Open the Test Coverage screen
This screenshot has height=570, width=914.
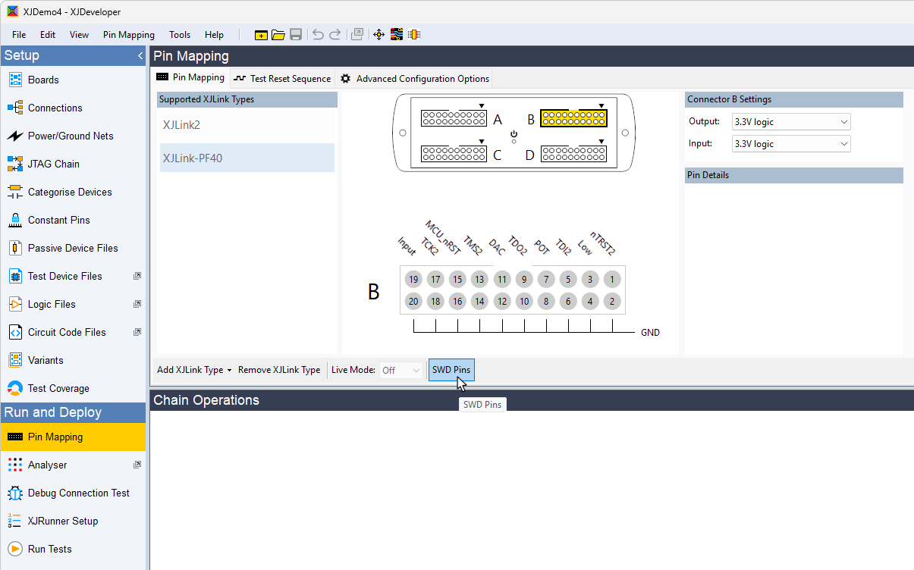pyautogui.click(x=73, y=388)
